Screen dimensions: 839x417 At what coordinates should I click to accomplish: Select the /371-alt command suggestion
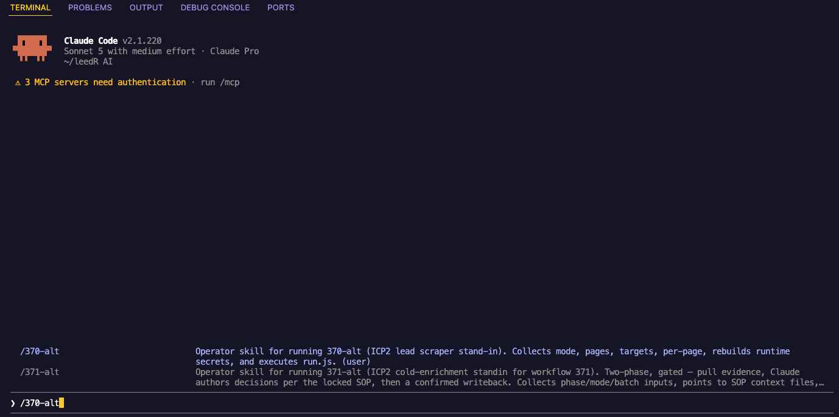pyautogui.click(x=40, y=372)
